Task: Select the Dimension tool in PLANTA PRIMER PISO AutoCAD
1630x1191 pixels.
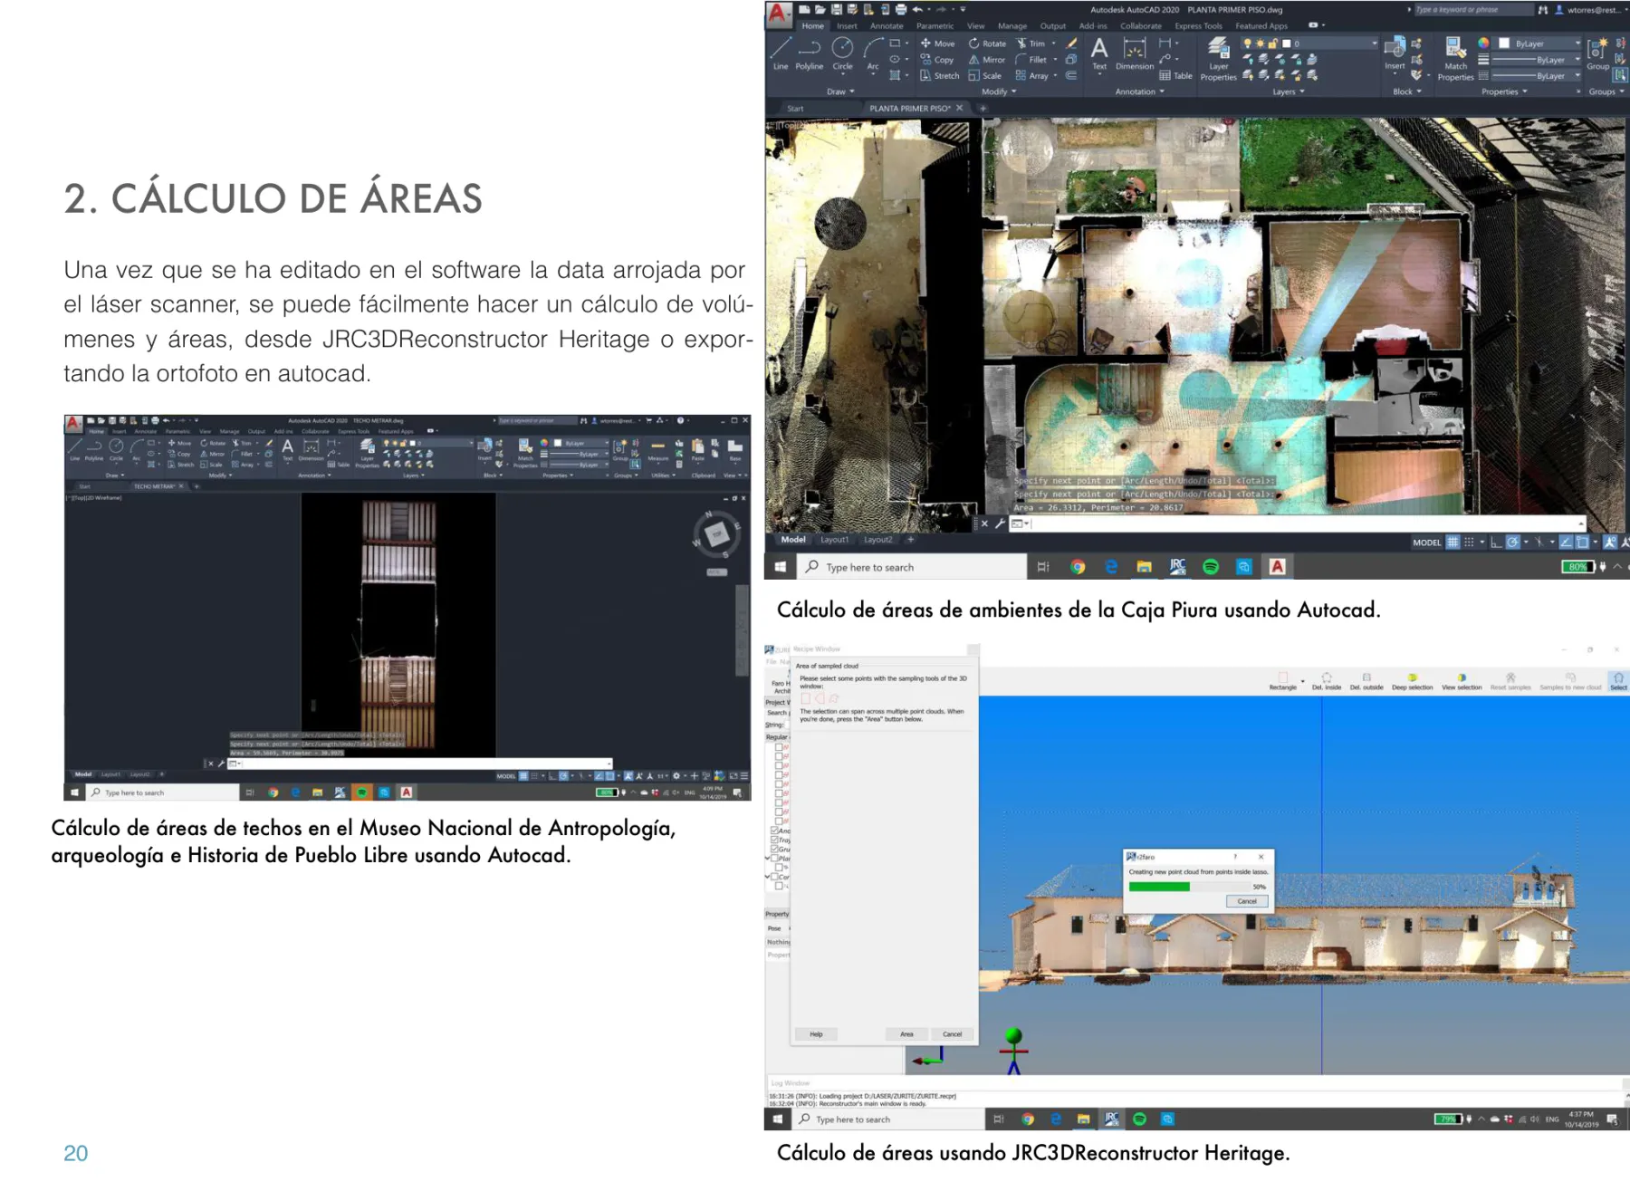Action: (x=1135, y=53)
